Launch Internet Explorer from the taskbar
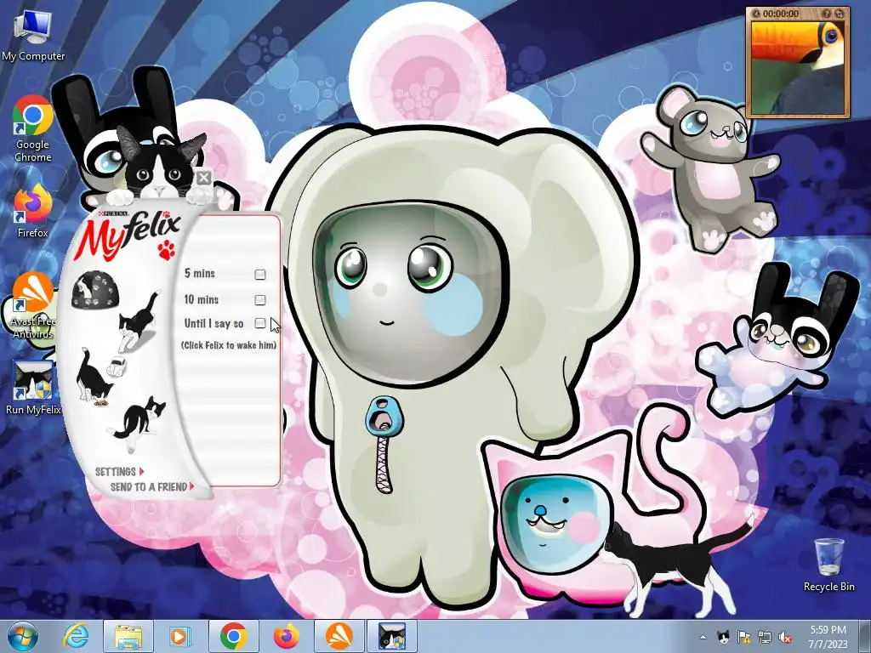The image size is (871, 653). [x=76, y=636]
